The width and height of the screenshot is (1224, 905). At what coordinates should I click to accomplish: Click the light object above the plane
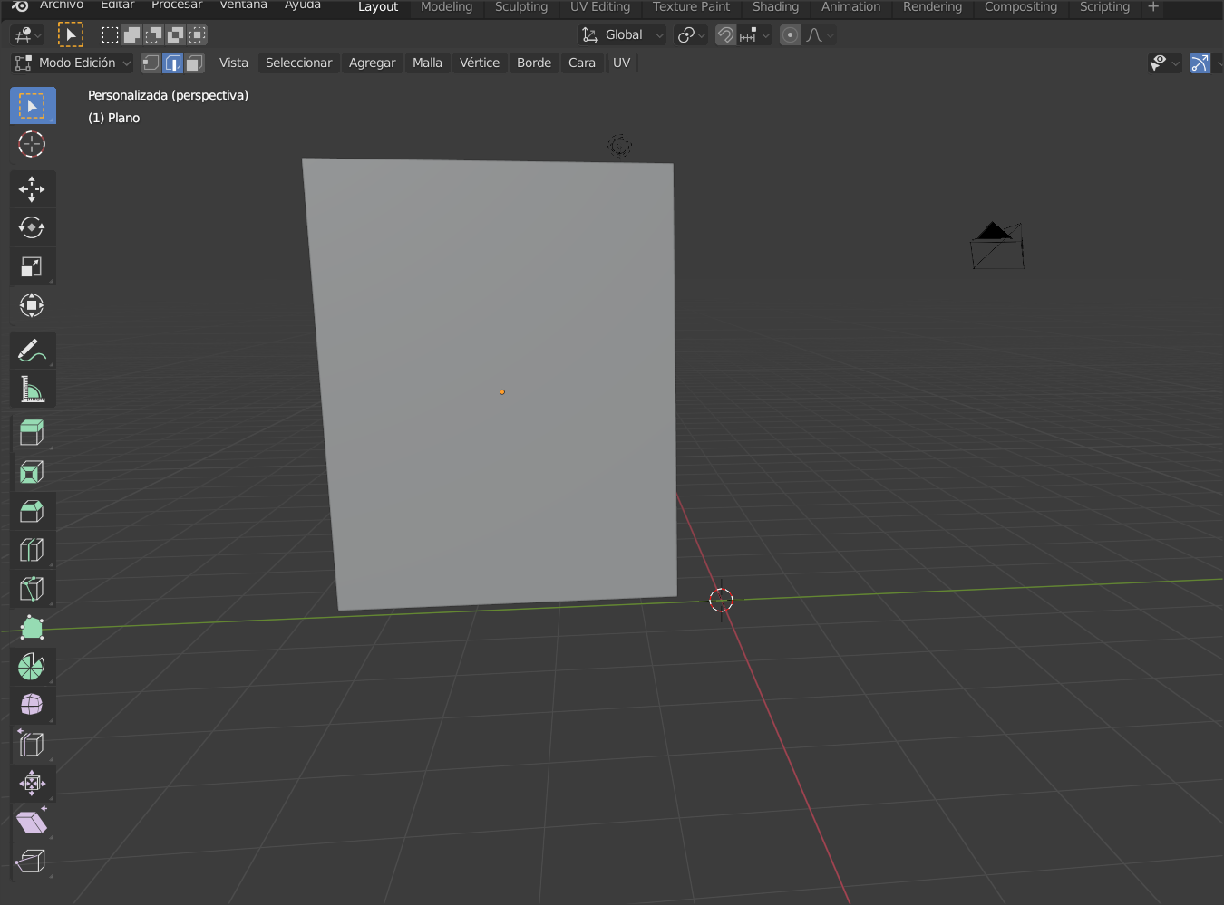pyautogui.click(x=620, y=145)
